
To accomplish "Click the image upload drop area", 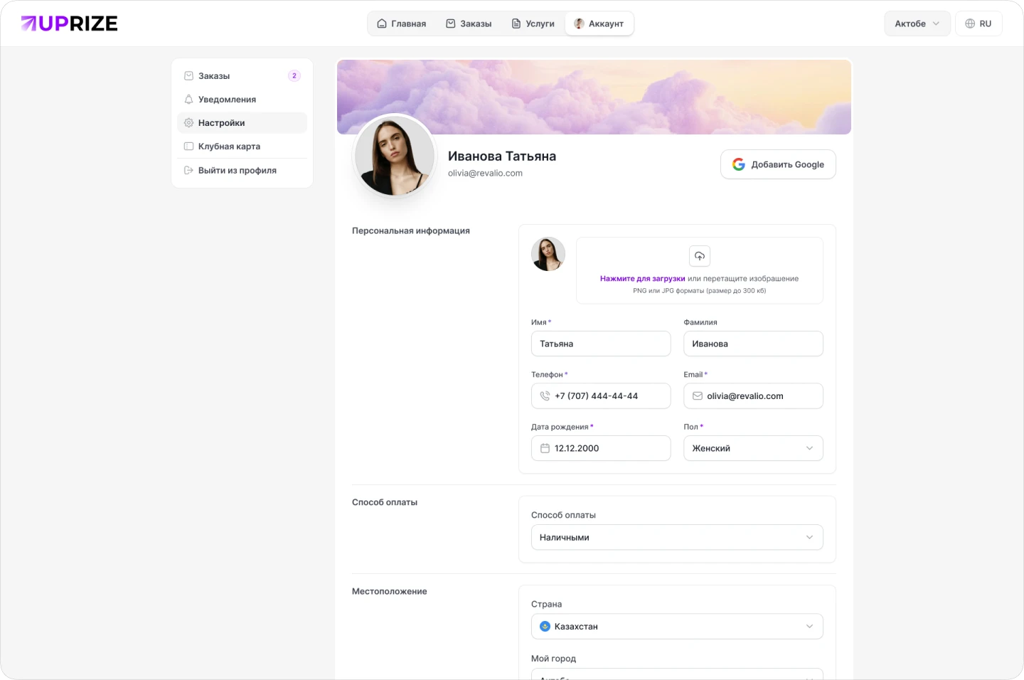I will pos(700,270).
